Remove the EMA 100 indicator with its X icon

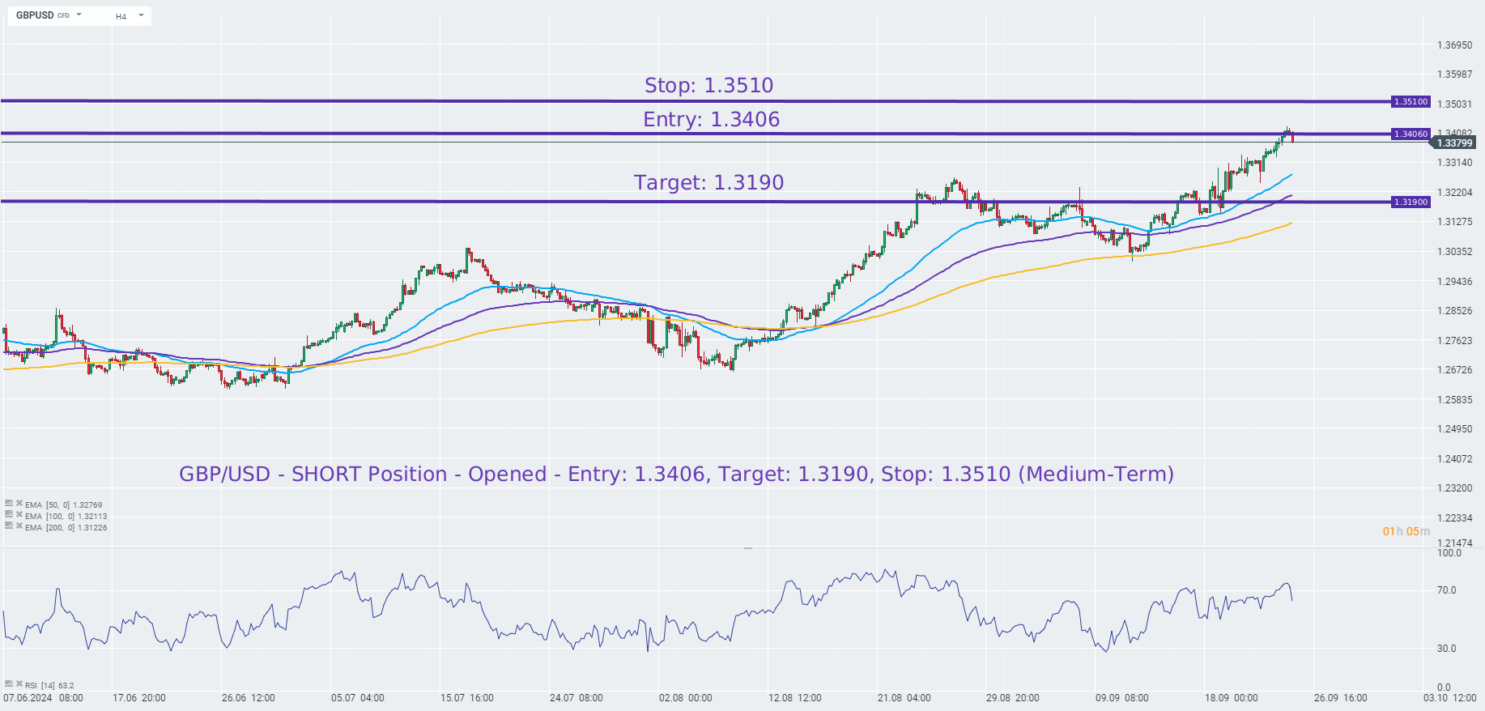pos(19,515)
